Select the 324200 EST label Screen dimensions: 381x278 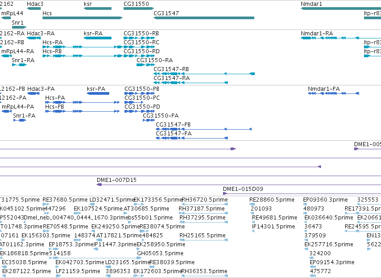click(x=320, y=254)
